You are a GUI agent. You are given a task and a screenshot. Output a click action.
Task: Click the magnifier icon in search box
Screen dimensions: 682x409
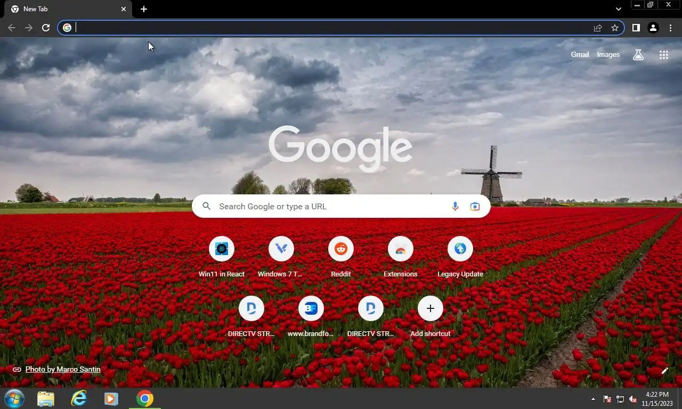click(x=207, y=206)
